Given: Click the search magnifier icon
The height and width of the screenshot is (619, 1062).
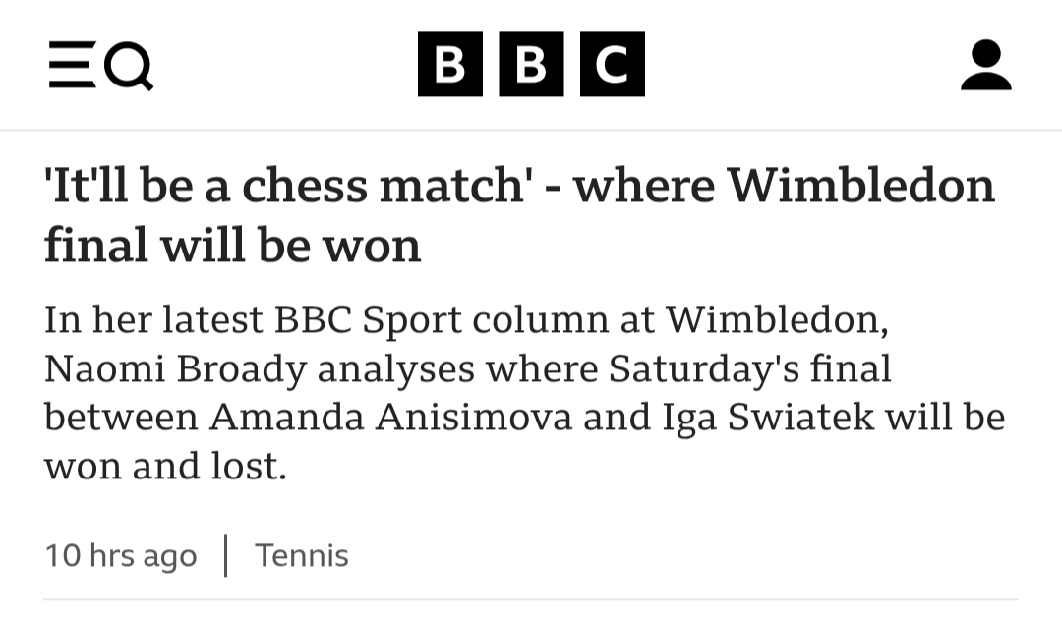Looking at the screenshot, I should (131, 67).
